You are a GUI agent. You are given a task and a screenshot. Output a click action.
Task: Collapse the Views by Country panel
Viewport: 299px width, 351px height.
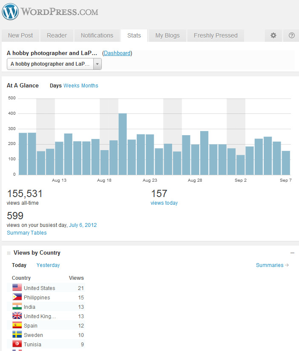coord(292,253)
